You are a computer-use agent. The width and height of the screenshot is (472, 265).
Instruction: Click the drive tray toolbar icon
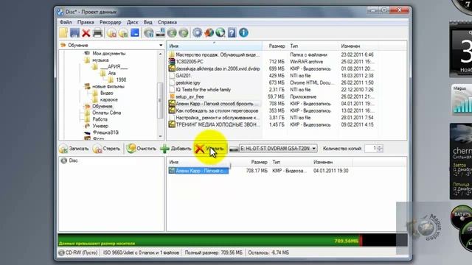(161, 32)
